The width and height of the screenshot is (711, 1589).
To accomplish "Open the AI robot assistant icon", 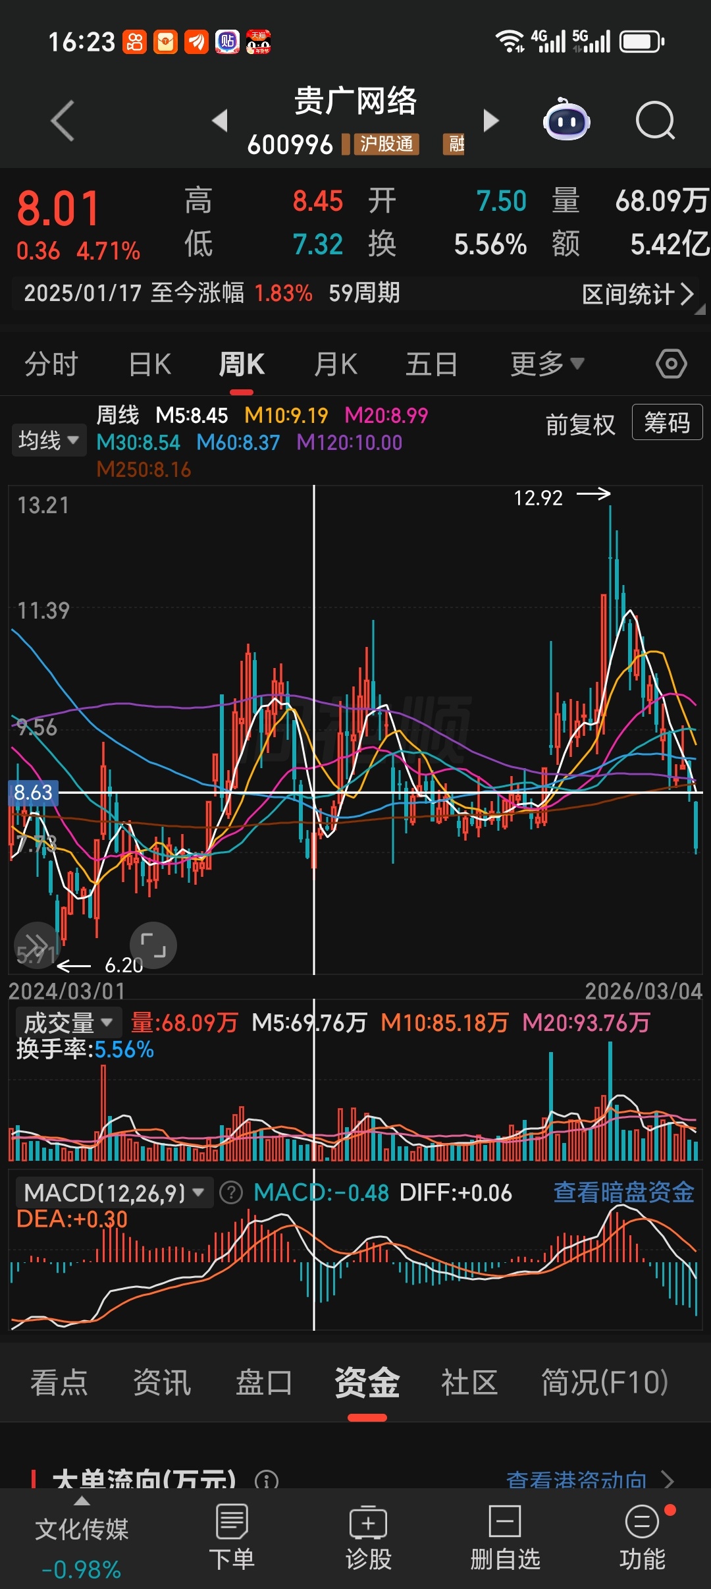I will click(566, 120).
